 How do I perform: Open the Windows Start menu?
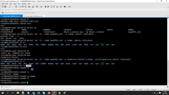point(2,93)
